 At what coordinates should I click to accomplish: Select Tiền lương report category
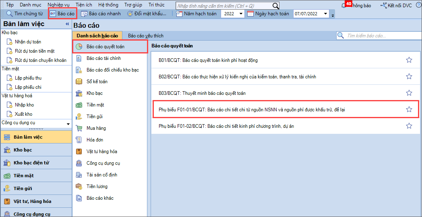pos(110,186)
